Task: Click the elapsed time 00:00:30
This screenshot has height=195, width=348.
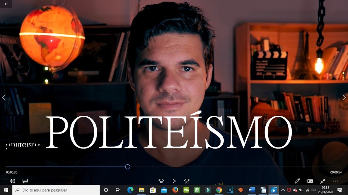Action: pyautogui.click(x=12, y=172)
